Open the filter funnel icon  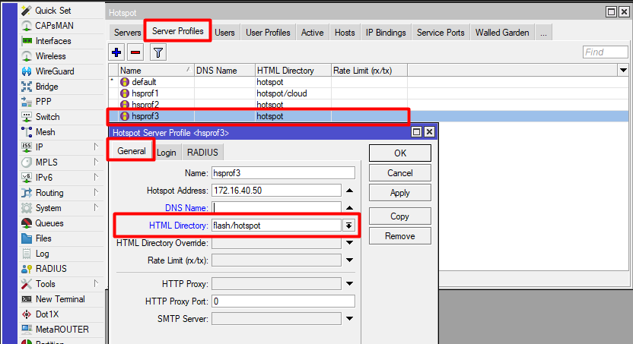pos(157,52)
